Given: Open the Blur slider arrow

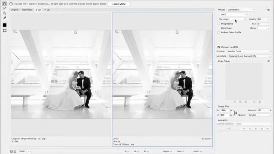Looking at the screenshot, I should (268, 24).
